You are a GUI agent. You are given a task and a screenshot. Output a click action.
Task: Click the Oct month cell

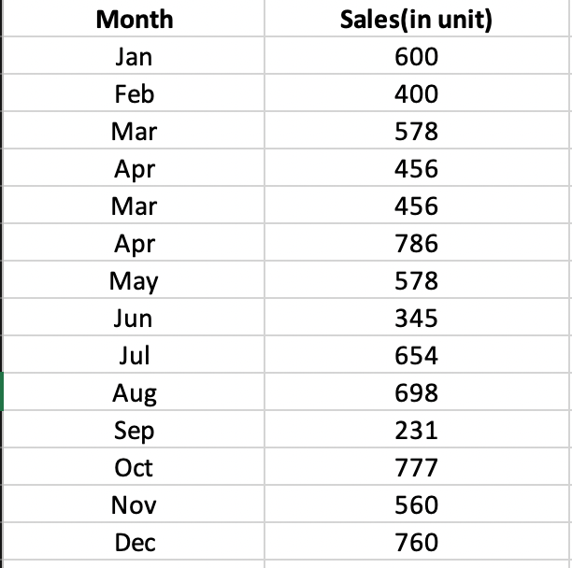click(134, 468)
